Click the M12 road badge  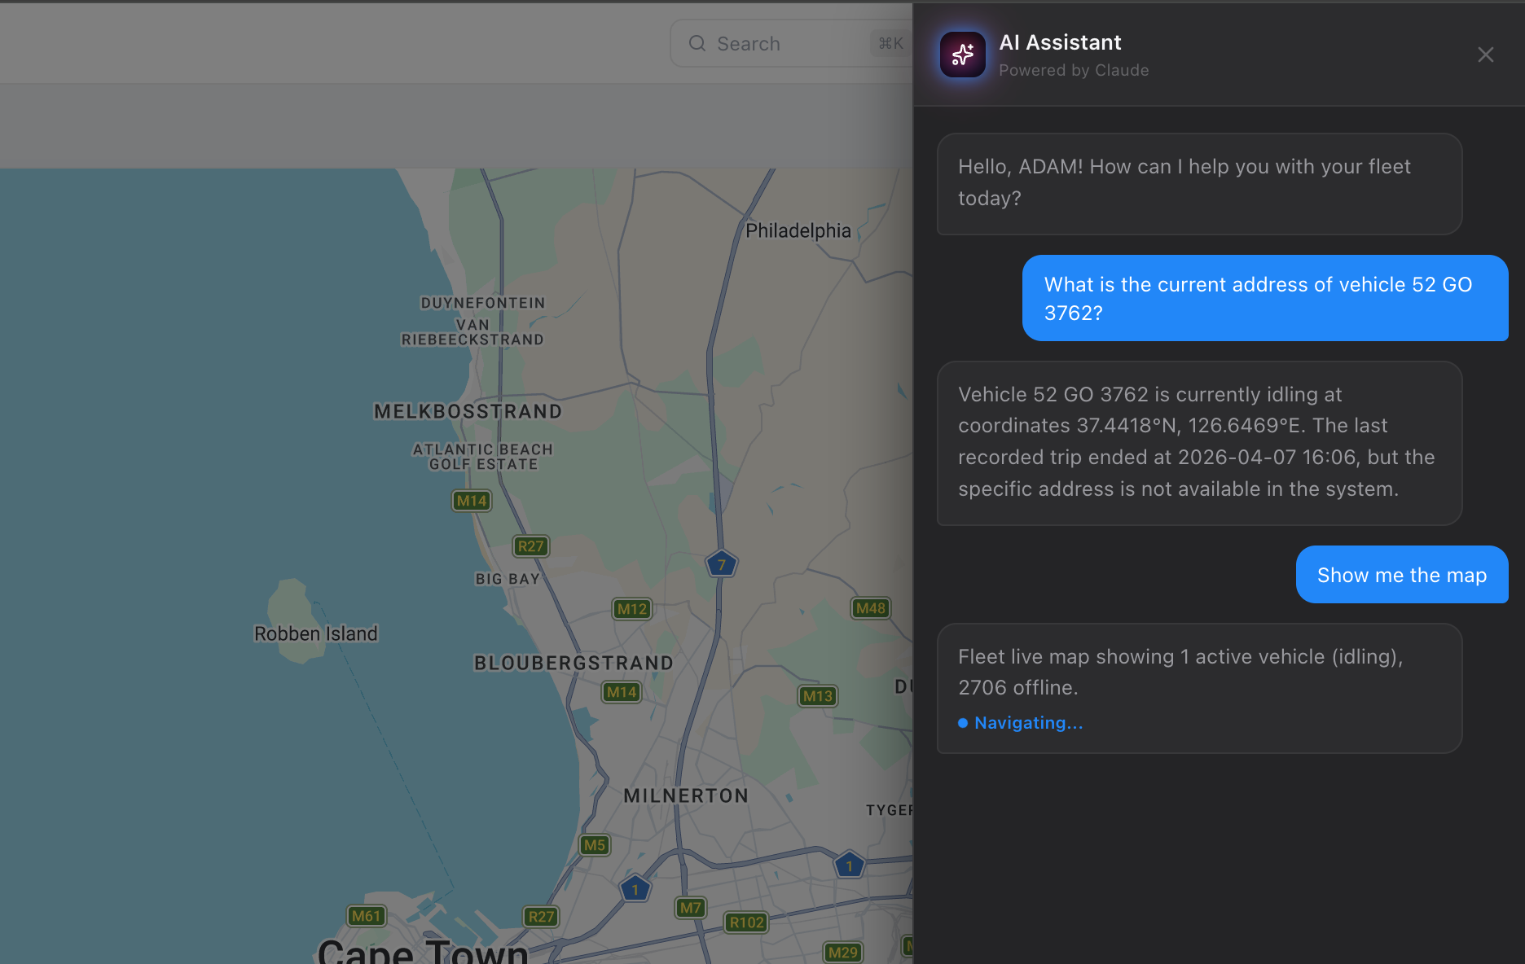click(631, 609)
